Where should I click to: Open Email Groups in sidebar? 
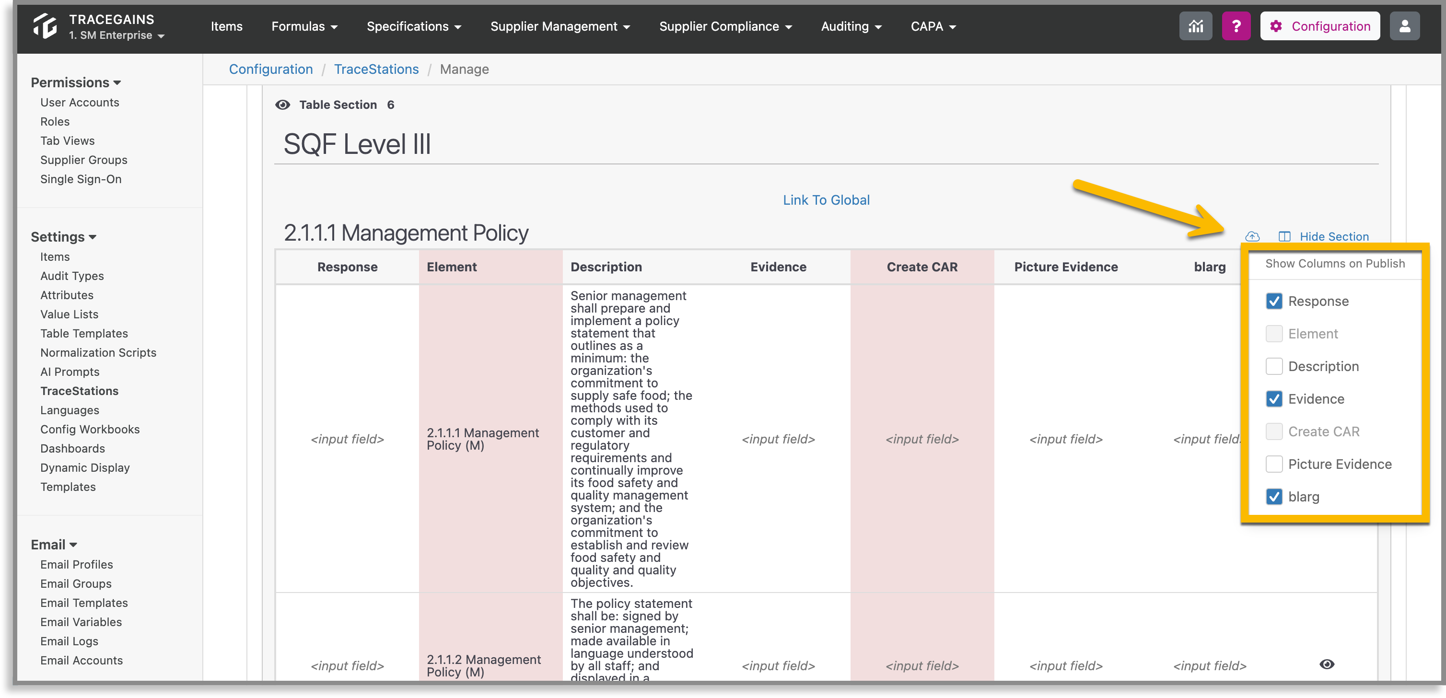76,583
